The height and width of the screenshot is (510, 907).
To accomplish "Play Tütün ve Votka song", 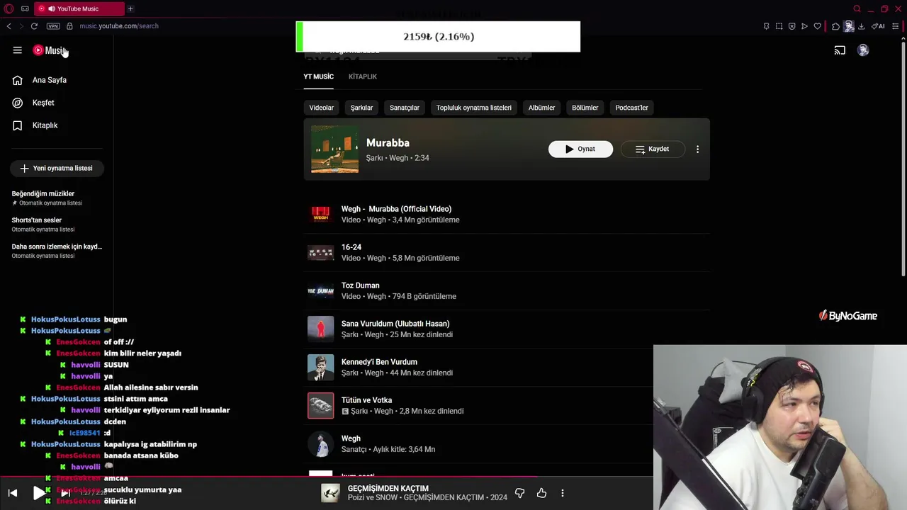I will 507,405.
